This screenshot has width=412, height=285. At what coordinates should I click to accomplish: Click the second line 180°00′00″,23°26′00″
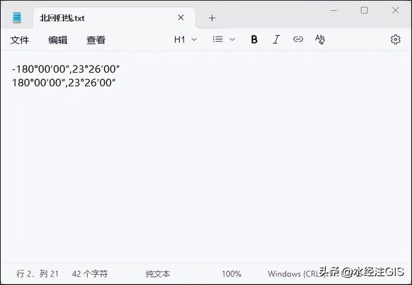pos(64,83)
